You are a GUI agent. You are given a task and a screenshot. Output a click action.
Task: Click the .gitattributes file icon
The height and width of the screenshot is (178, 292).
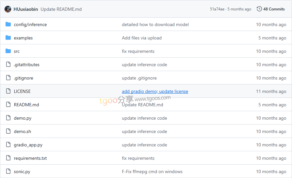[8, 65]
